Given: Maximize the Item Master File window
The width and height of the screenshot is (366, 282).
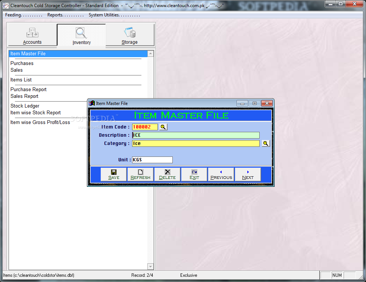Looking at the screenshot, I should click(255, 103).
